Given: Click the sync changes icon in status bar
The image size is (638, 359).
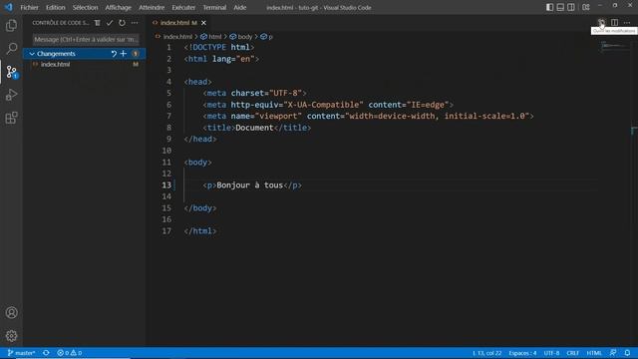Looking at the screenshot, I should (x=46, y=353).
